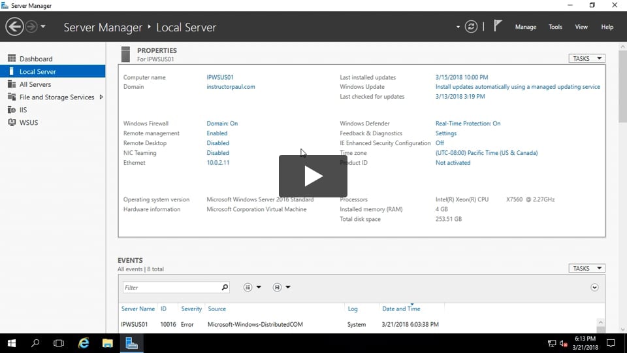The width and height of the screenshot is (627, 353).
Task: Expand the Properties TASKS dropdown
Action: click(587, 59)
